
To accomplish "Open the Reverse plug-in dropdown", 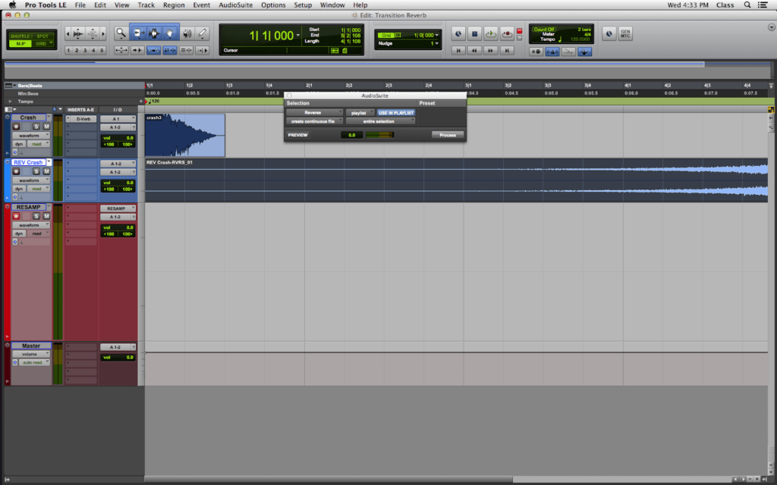I will click(315, 112).
